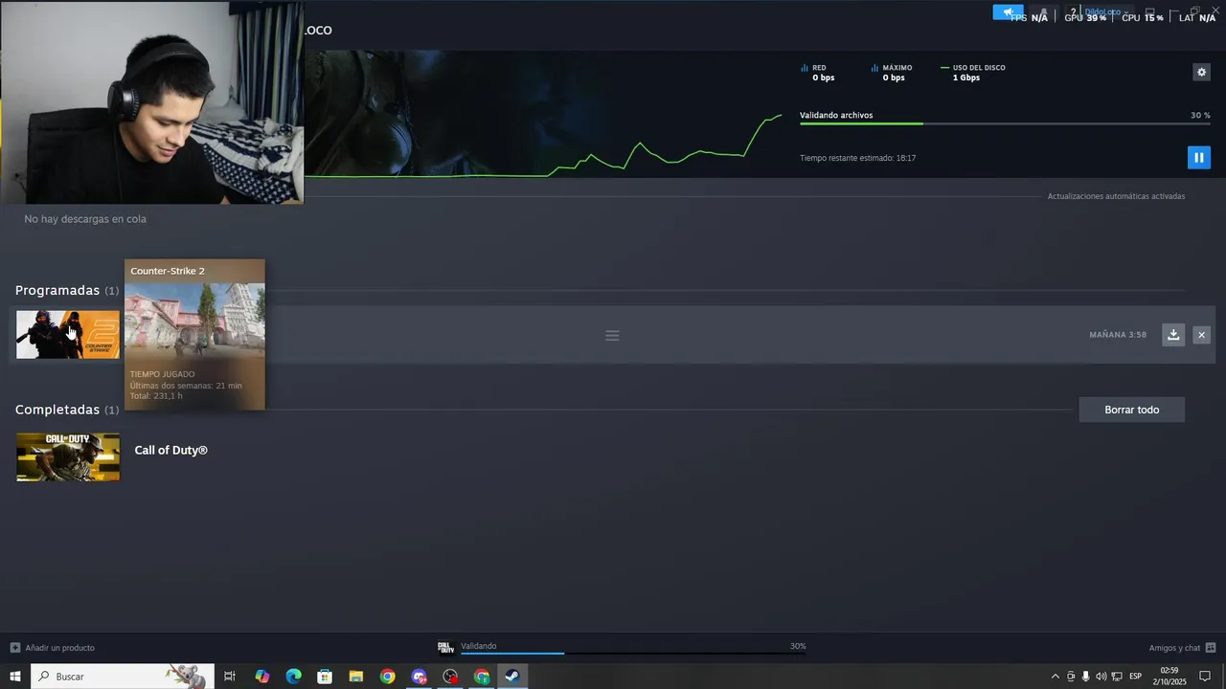Click the Programadas section heading
Image resolution: width=1226 pixels, height=689 pixels.
tap(57, 290)
